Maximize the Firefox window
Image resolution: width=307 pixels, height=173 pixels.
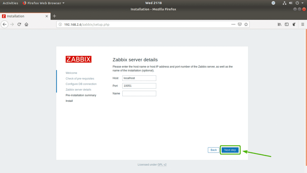point(299,9)
